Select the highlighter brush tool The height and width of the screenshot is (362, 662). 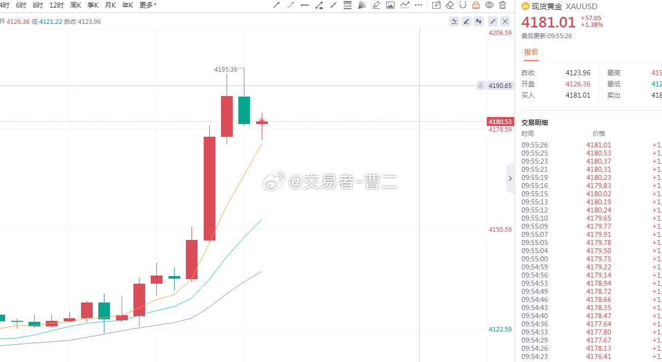click(376, 5)
